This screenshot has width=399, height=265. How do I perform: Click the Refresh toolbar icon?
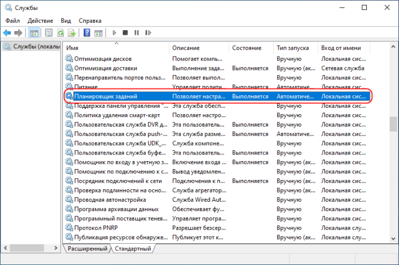tap(61, 33)
